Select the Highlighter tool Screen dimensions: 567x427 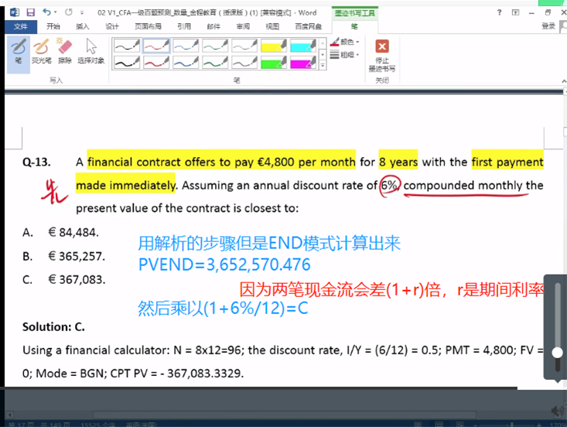41,52
